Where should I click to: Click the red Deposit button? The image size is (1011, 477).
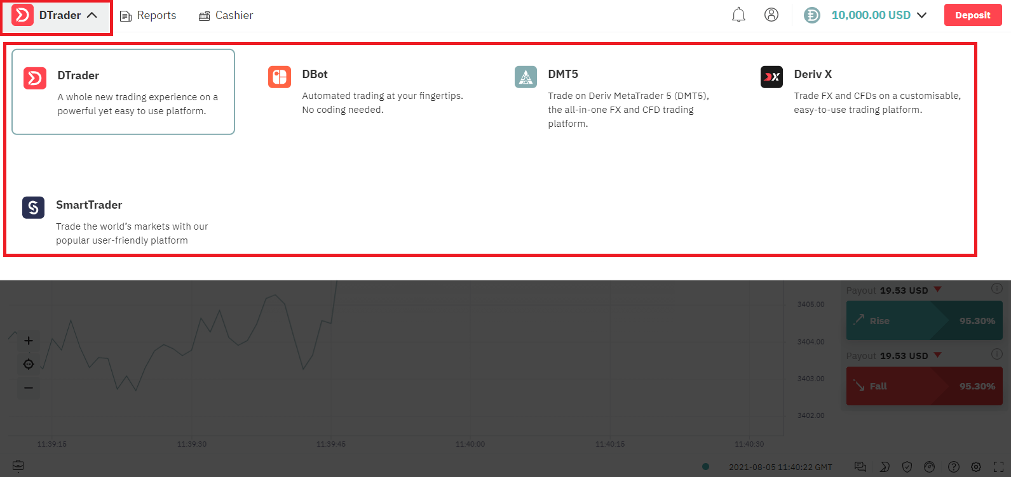(x=972, y=15)
